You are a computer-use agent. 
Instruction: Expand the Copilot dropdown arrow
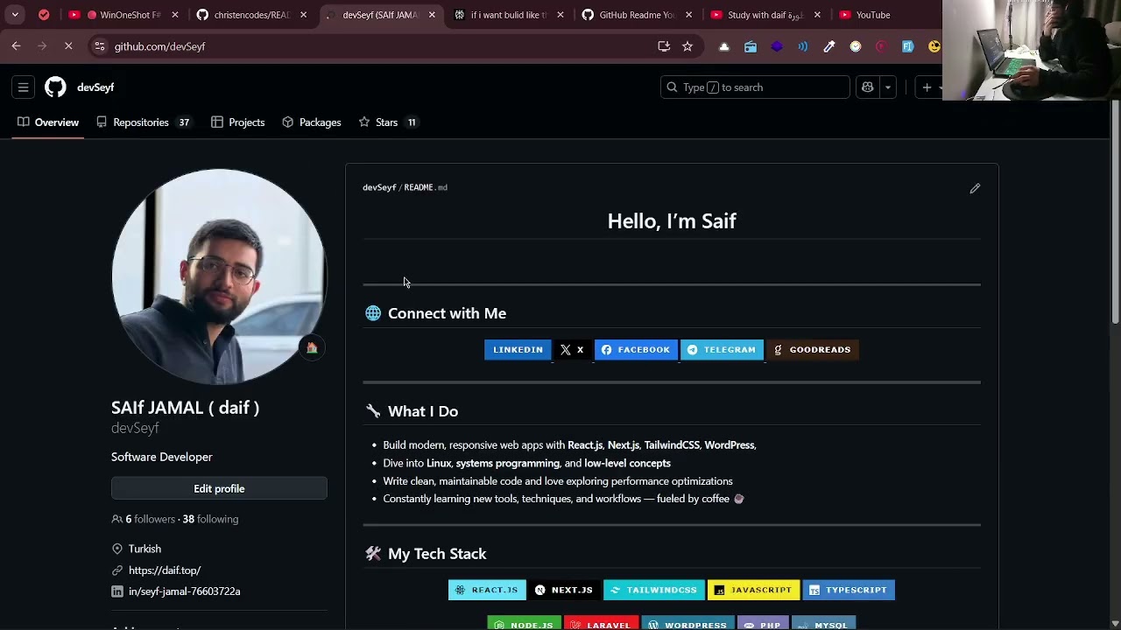point(887,87)
